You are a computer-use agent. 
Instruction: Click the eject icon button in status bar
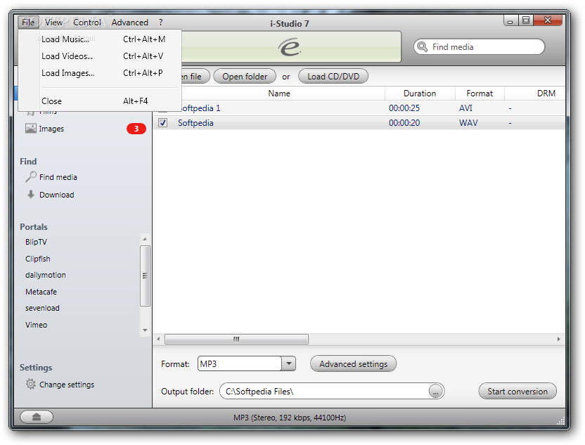36,417
